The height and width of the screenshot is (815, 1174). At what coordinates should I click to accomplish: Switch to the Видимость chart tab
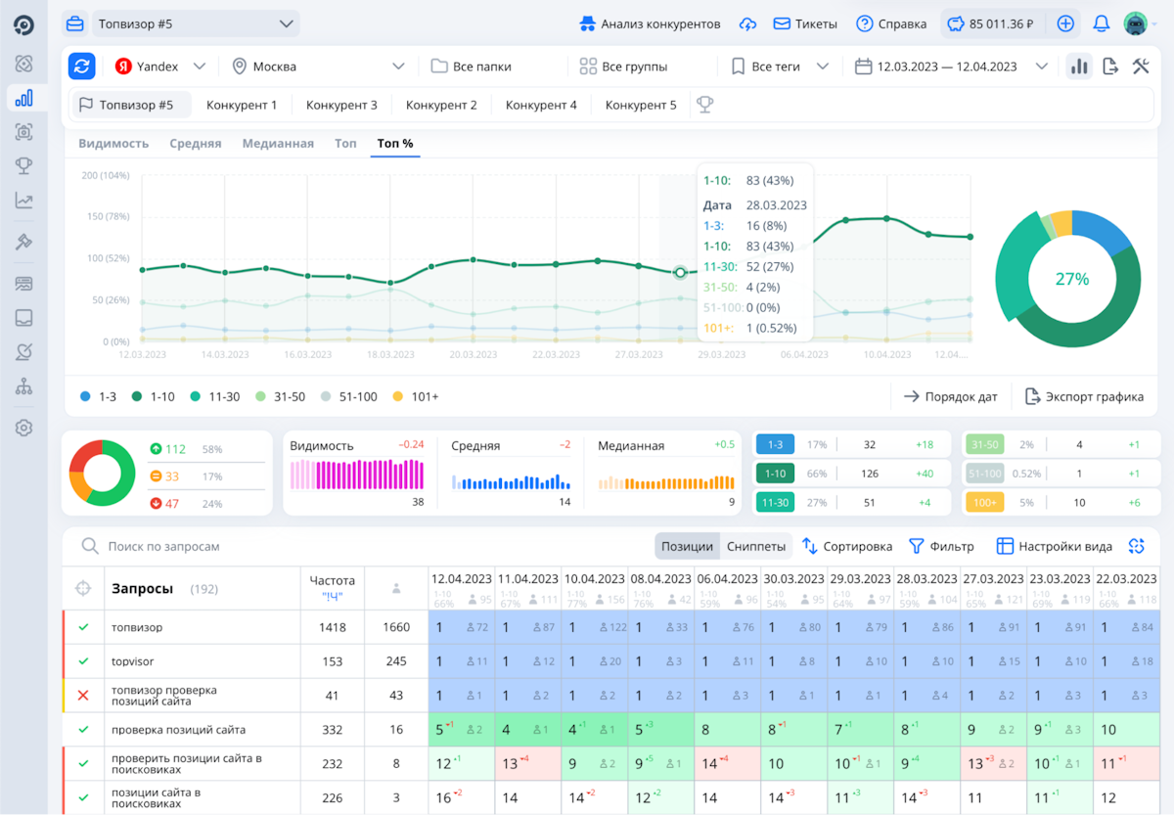click(113, 144)
